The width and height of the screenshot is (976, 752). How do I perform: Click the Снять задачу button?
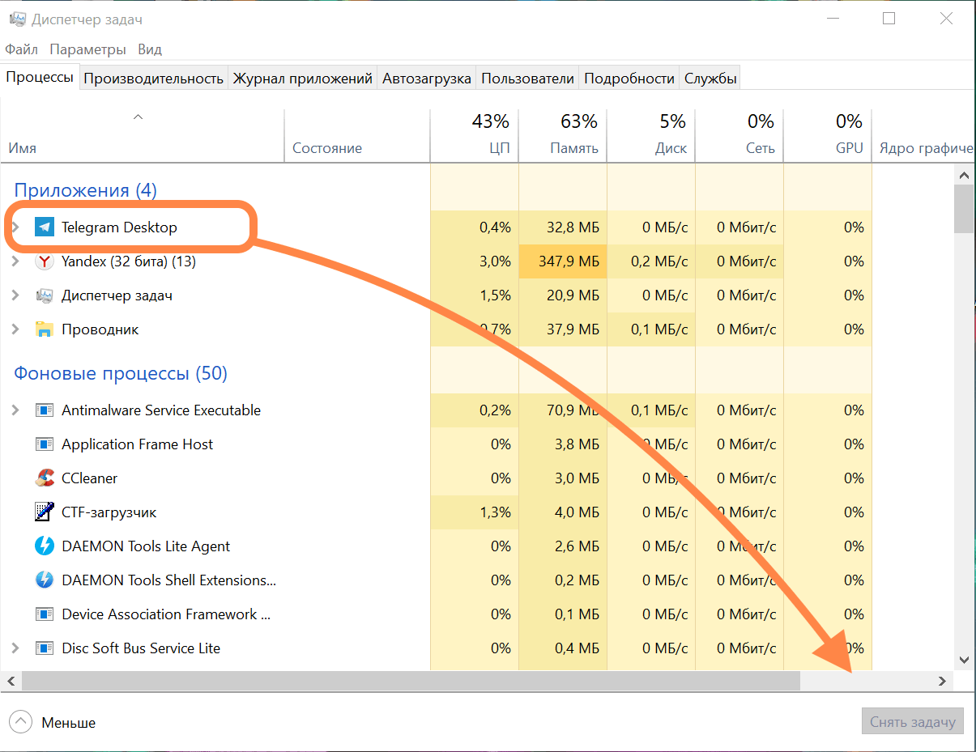tap(913, 721)
